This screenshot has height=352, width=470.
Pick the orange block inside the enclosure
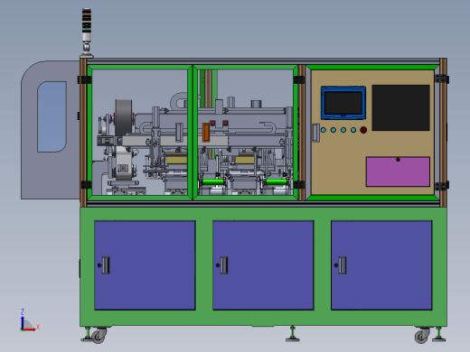[x=206, y=132]
